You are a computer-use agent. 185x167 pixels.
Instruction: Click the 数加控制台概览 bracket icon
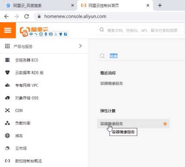pyautogui.click(x=7, y=161)
